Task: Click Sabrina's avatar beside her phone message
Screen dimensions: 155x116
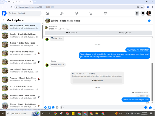Action: pos(47,65)
